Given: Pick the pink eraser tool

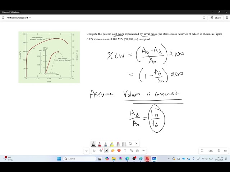Looking at the screenshot, I should 118,144.
